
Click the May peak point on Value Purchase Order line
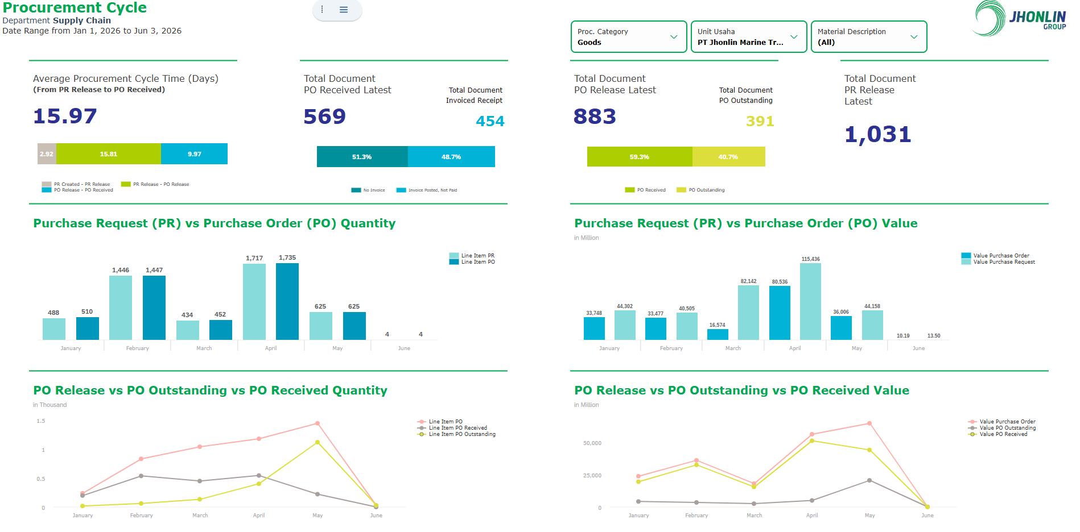click(x=869, y=423)
